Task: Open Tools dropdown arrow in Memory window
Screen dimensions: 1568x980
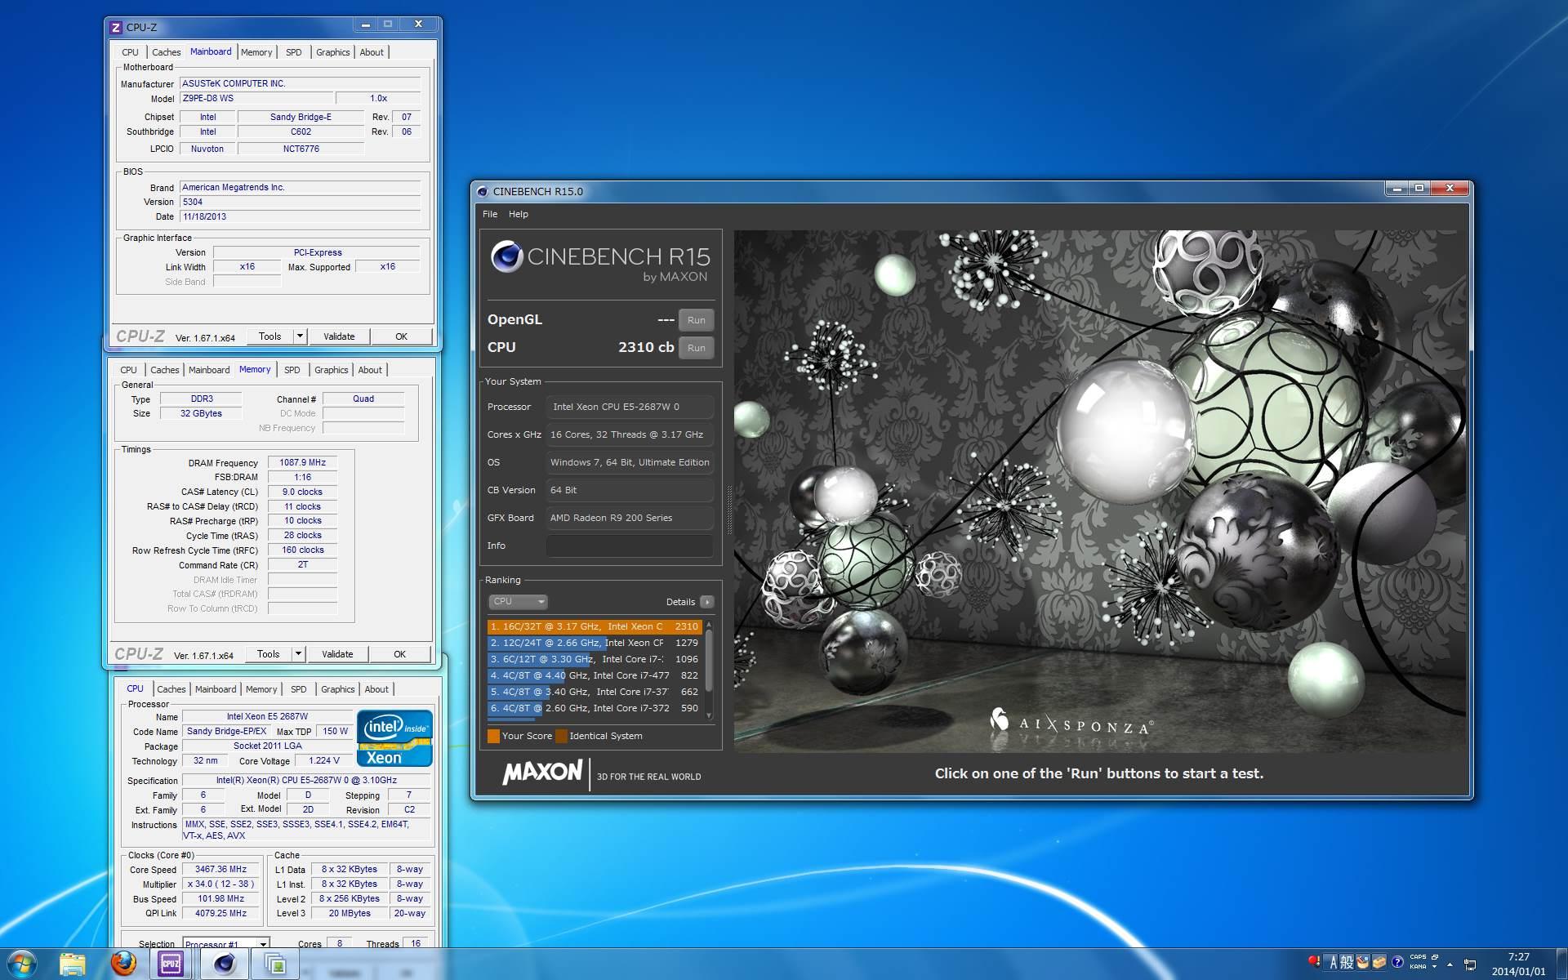Action: click(298, 654)
